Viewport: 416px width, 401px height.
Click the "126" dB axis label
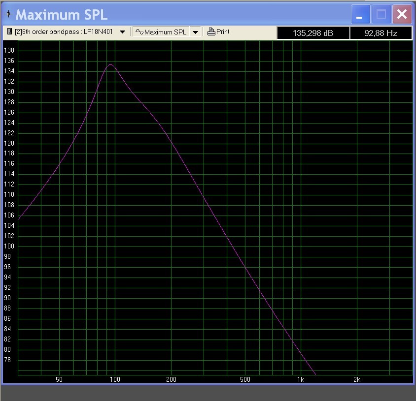[9, 112]
